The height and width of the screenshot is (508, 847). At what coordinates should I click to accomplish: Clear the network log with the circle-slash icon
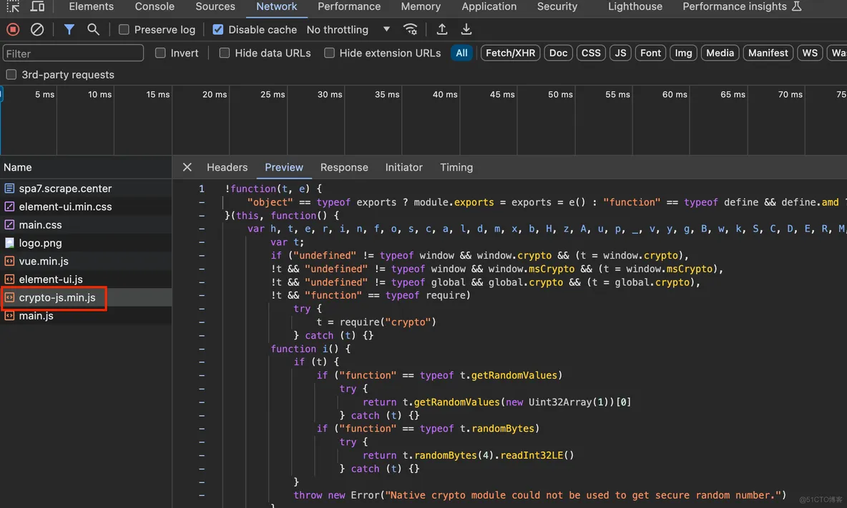[x=37, y=29]
